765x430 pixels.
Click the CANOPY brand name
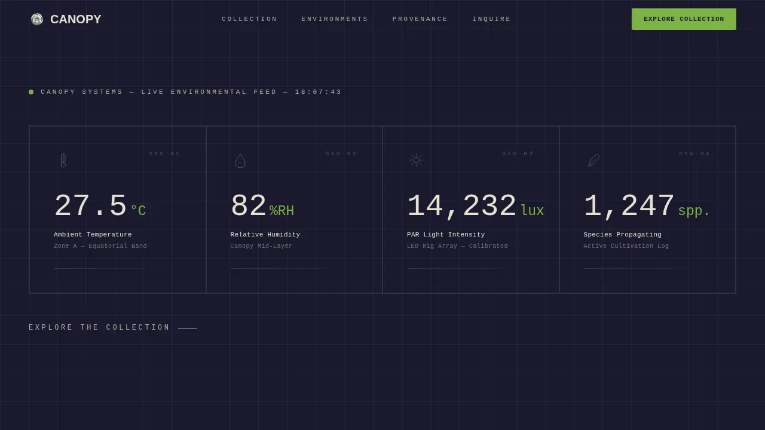(x=76, y=19)
